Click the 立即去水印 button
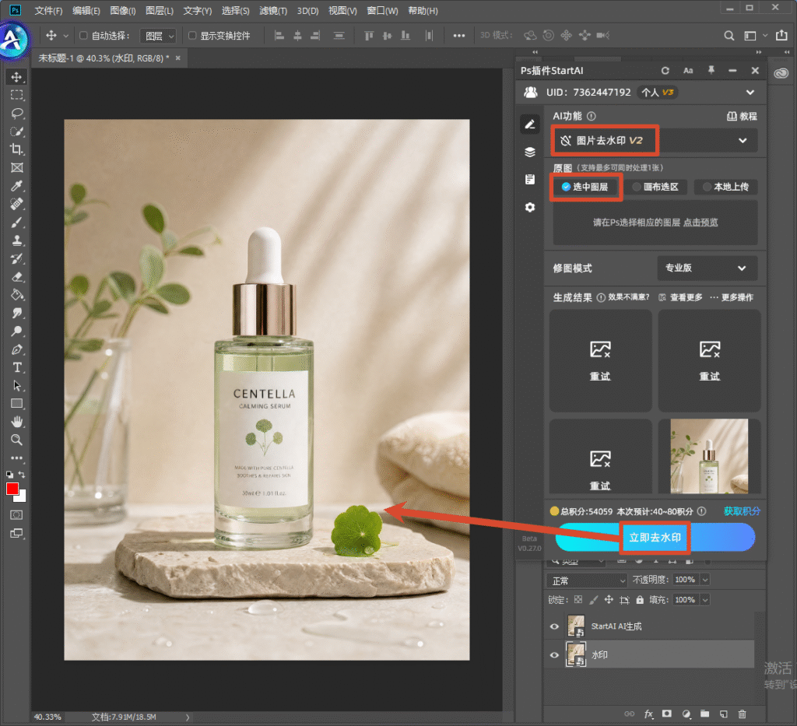The width and height of the screenshot is (797, 726). tap(655, 538)
